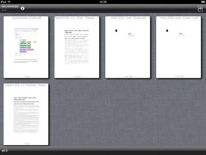Open the info icon next to neu.Annotate

click(x=23, y=8)
